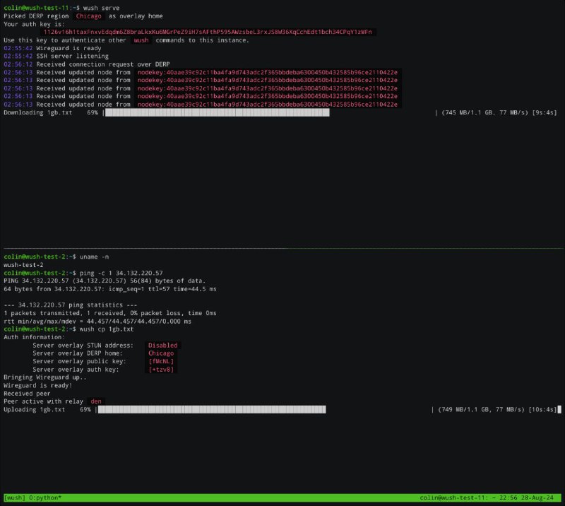The width and height of the screenshot is (565, 506).
Task: Click the hostname and clock in the status bar
Action: pyautogui.click(x=488, y=498)
